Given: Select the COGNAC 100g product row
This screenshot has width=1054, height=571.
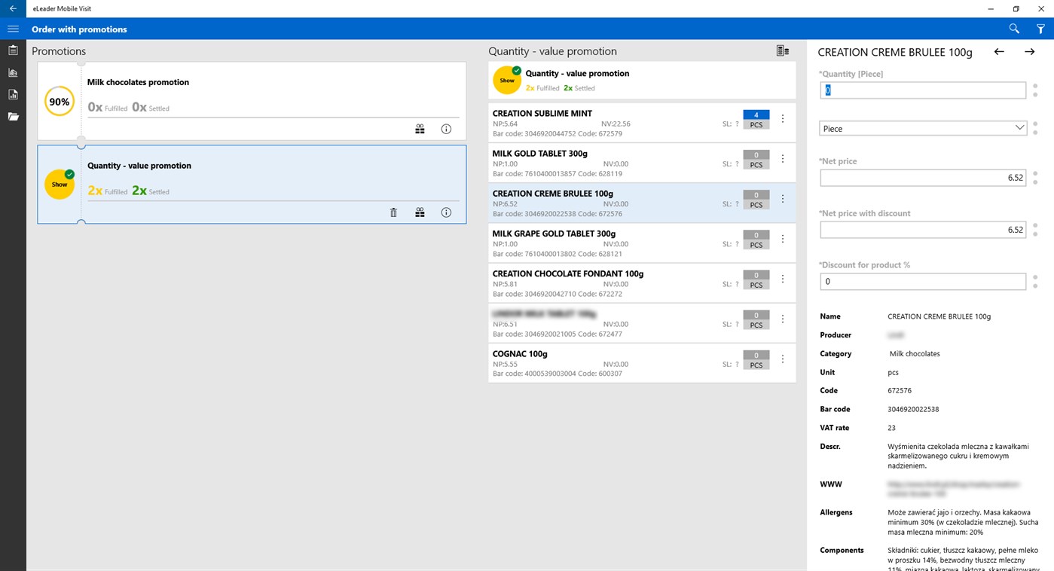Looking at the screenshot, I should coord(642,363).
